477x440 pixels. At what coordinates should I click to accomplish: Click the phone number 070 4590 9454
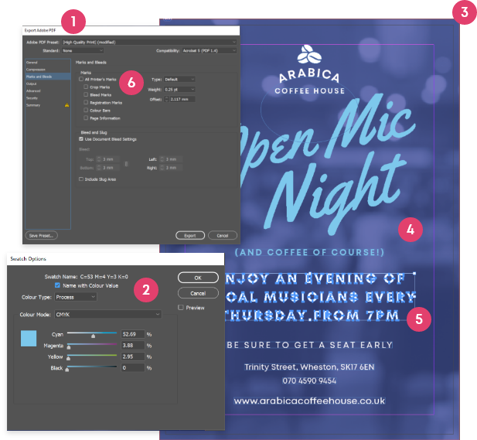[309, 380]
